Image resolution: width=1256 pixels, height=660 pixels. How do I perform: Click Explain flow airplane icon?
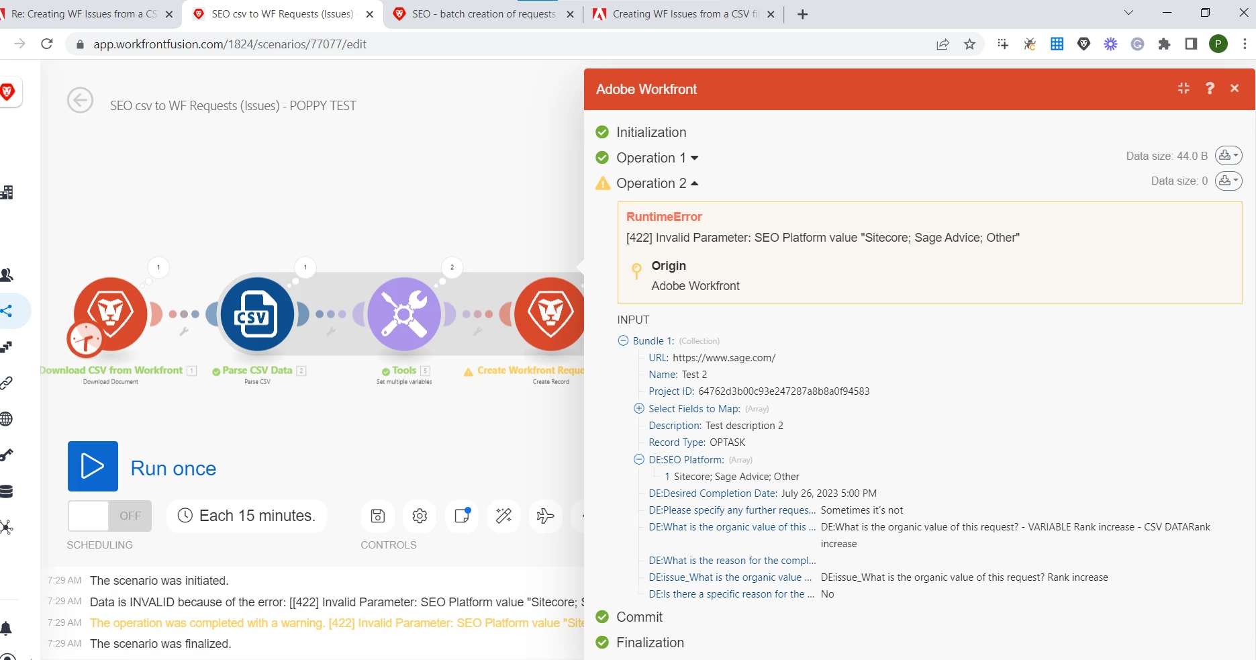pyautogui.click(x=545, y=516)
